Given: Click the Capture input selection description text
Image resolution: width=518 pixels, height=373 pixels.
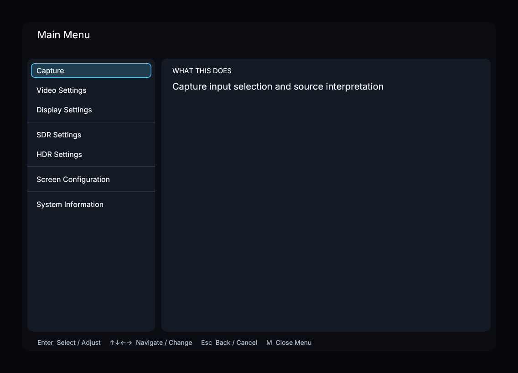Looking at the screenshot, I should [278, 86].
